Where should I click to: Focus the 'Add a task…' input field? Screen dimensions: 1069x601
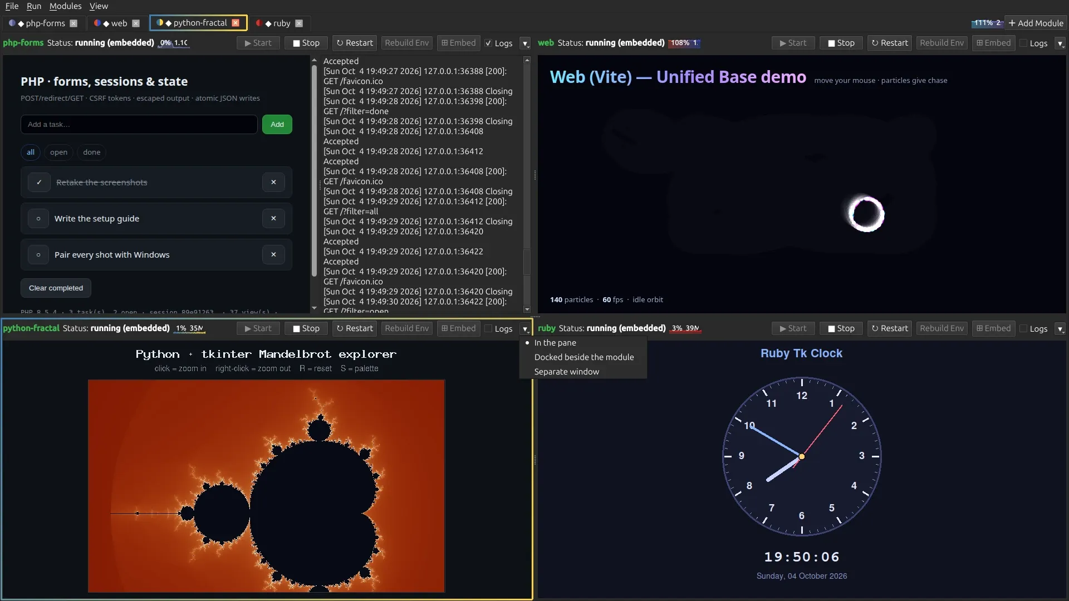(139, 124)
